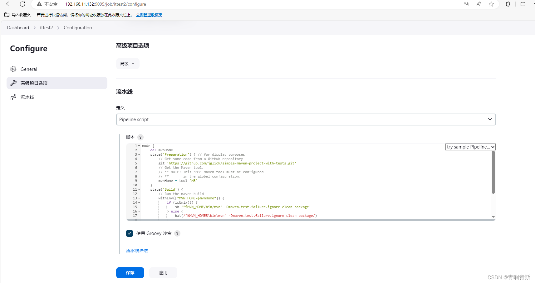Click the scroll down arrow in script editor
This screenshot has width=535, height=283.
point(493,217)
